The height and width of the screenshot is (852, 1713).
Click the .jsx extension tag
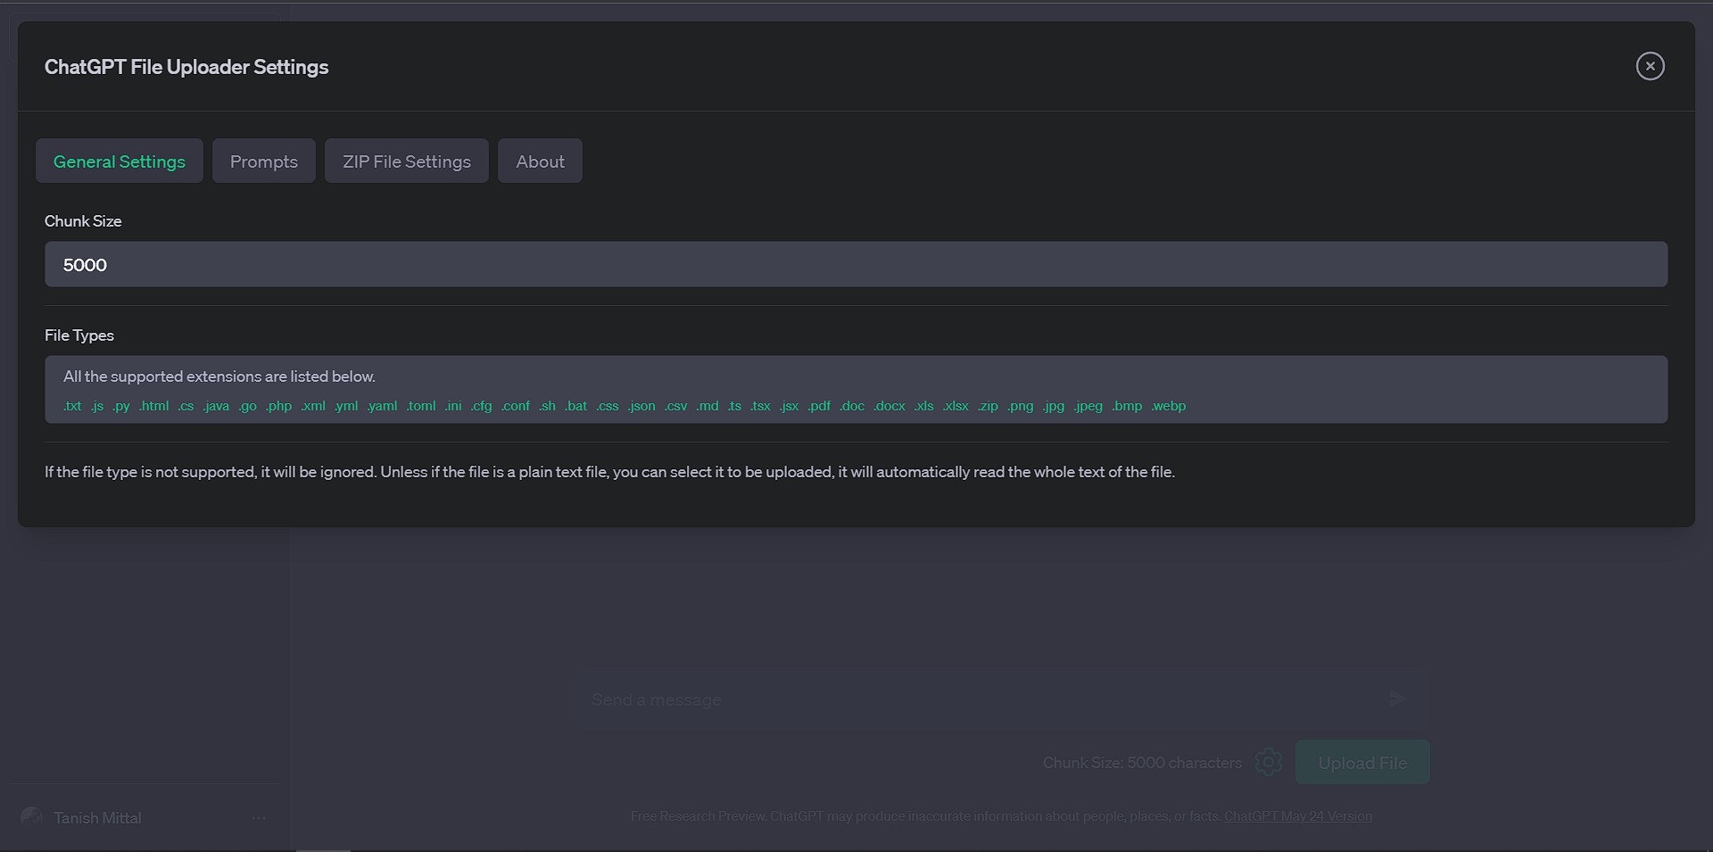(789, 406)
